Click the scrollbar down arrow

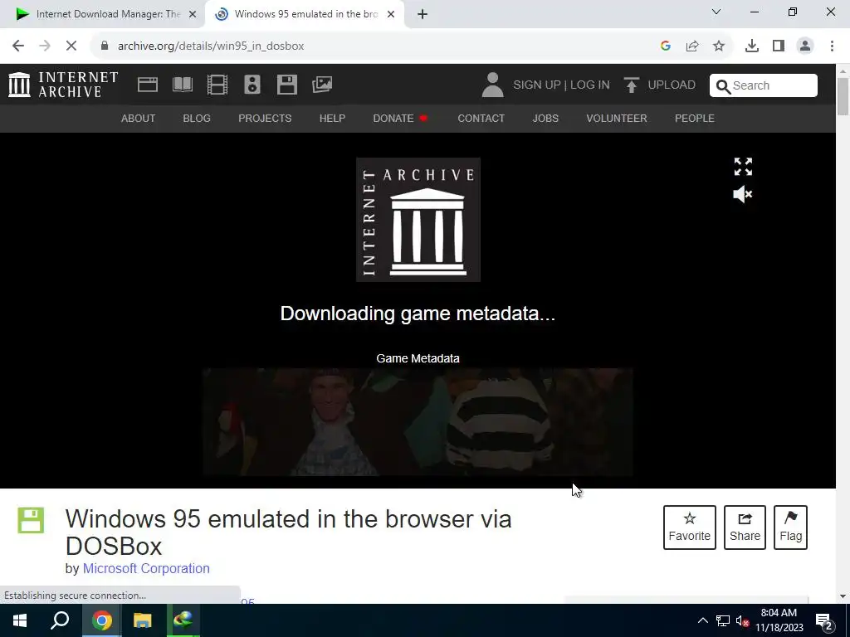843,596
